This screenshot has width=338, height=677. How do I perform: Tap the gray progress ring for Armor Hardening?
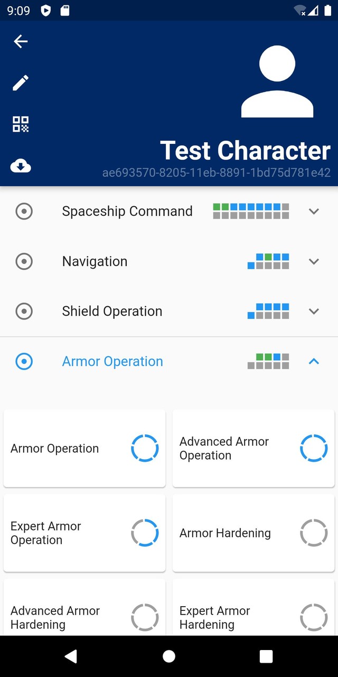coord(314,533)
